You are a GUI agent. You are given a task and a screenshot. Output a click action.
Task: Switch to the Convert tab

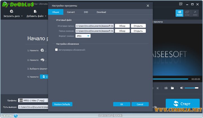click(71, 12)
